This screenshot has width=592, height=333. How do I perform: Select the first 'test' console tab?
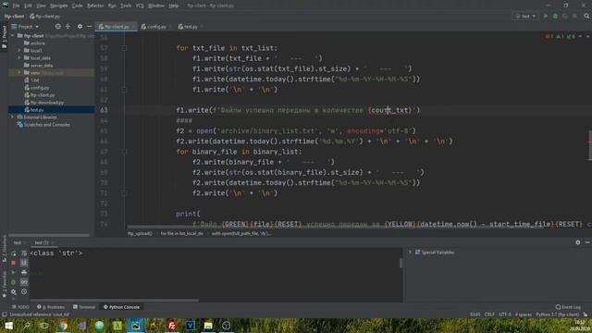18,242
